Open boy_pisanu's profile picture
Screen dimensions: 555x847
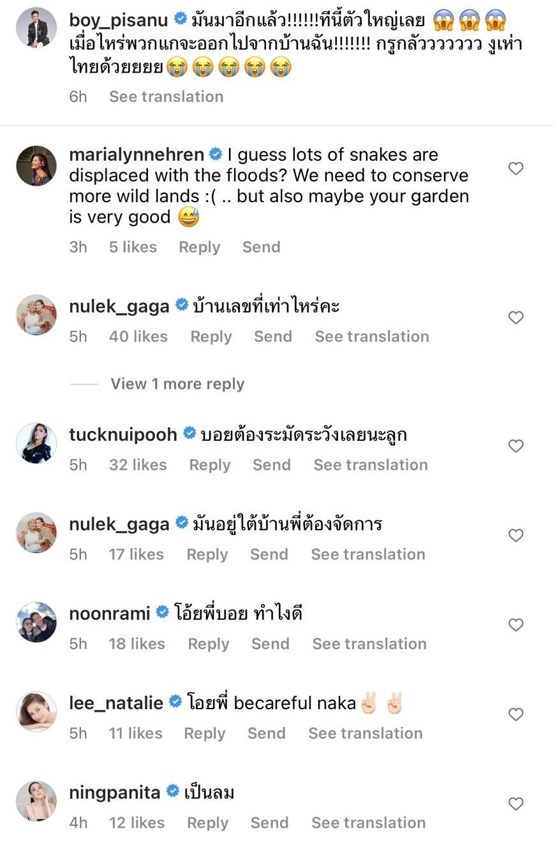coord(36,27)
